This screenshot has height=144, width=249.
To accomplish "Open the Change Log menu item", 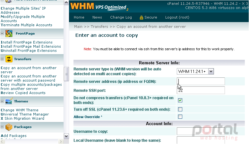I will (121, 17).
